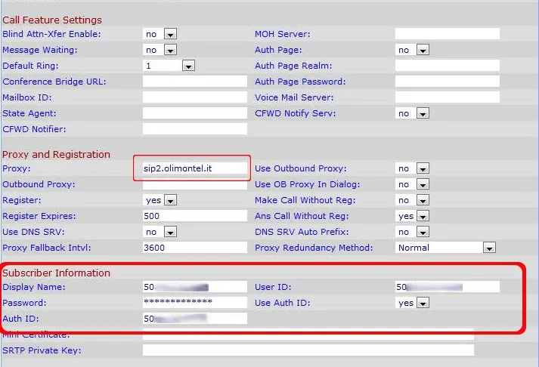Expand the Register yes/no dropdown
The width and height of the screenshot is (539, 367).
[160, 200]
